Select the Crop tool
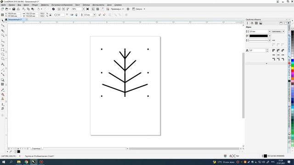The height and width of the screenshot is (165, 294). (3, 31)
